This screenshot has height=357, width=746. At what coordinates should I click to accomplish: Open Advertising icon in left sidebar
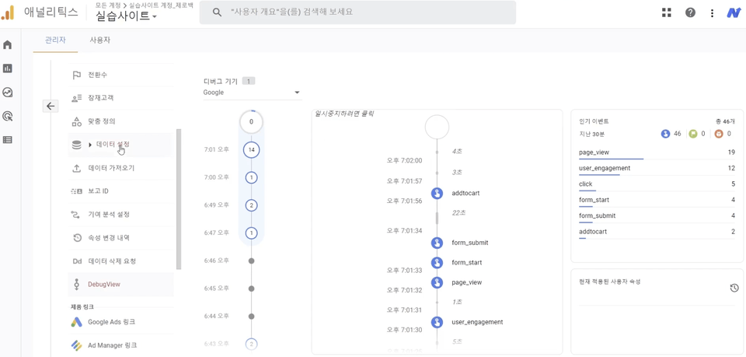tap(8, 117)
